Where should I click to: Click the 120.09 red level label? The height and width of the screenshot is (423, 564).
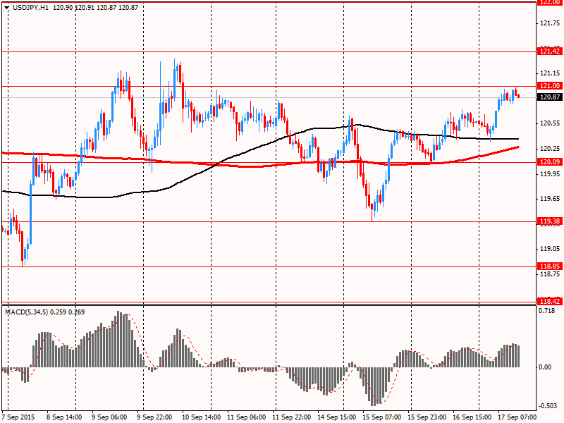pyautogui.click(x=550, y=162)
